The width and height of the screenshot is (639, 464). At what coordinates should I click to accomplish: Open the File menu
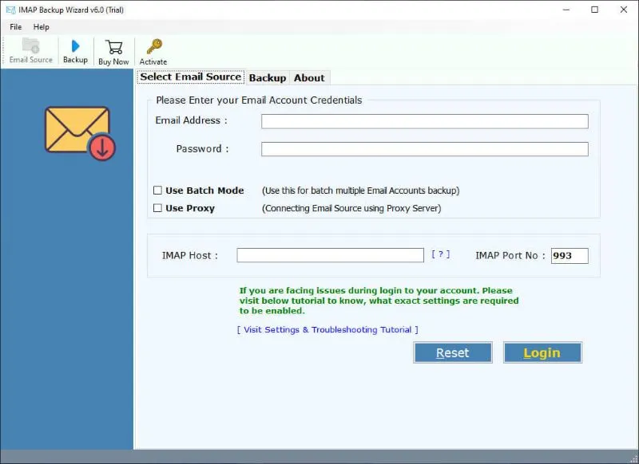click(x=14, y=26)
